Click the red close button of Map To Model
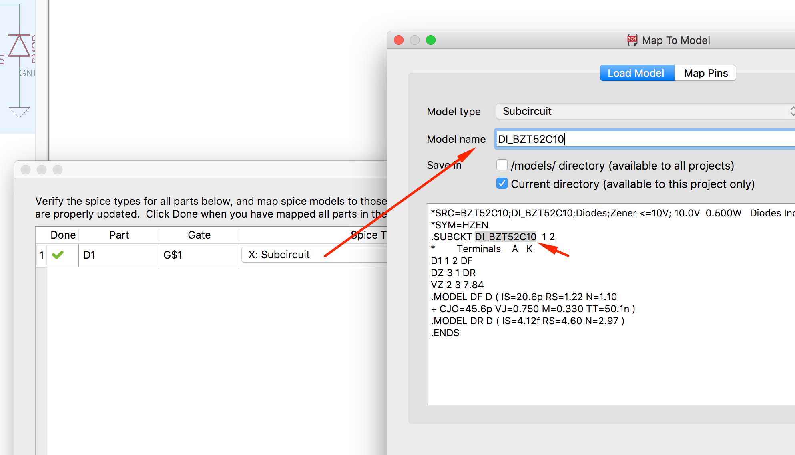Viewport: 795px width, 455px height. pyautogui.click(x=399, y=40)
